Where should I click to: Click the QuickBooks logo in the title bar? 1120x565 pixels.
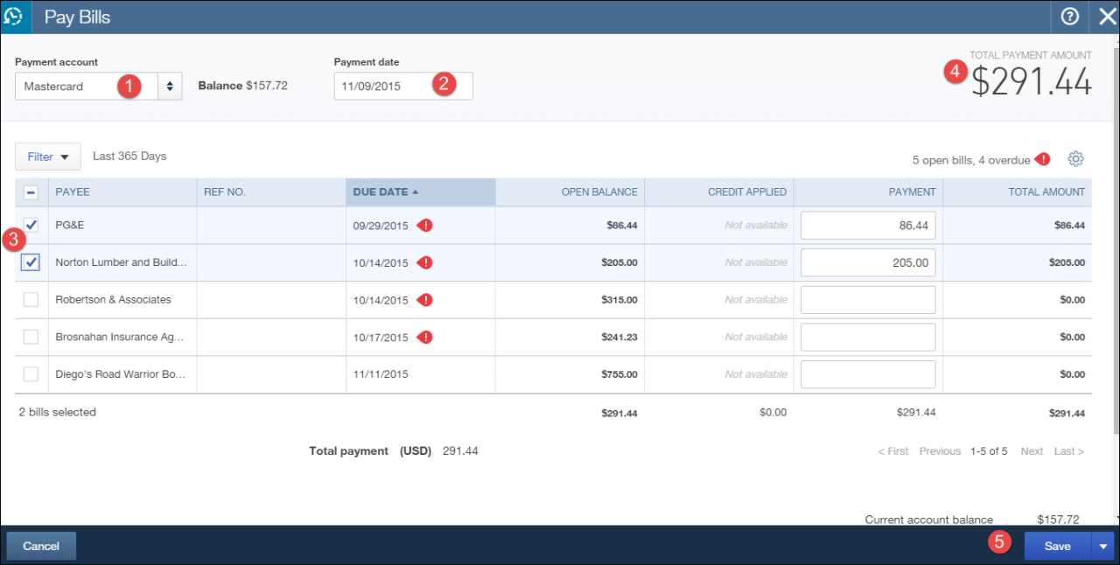pos(15,17)
